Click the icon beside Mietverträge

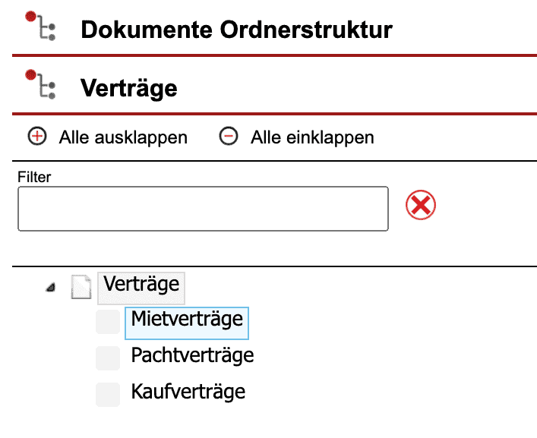pyautogui.click(x=108, y=322)
